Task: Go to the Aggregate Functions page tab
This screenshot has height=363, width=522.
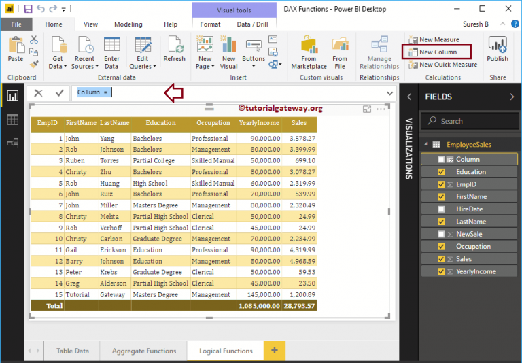Action: (x=144, y=351)
